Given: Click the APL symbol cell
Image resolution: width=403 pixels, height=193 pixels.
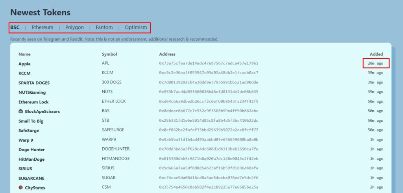Looking at the screenshot, I should coord(105,63).
